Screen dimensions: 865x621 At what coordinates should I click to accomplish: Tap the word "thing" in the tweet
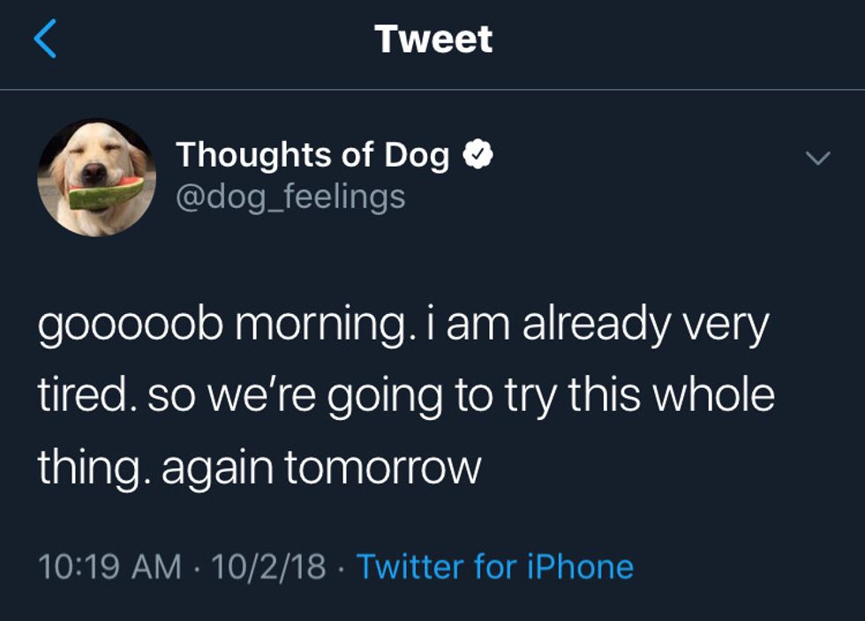84,467
